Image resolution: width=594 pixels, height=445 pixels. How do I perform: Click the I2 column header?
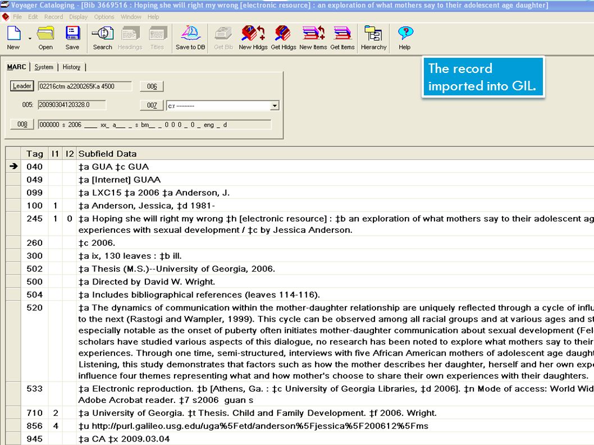coord(69,154)
